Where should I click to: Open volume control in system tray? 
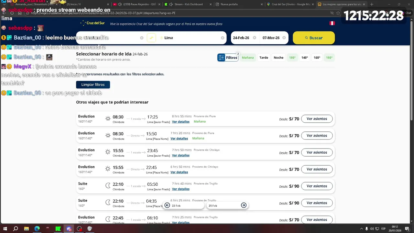pos(372,229)
